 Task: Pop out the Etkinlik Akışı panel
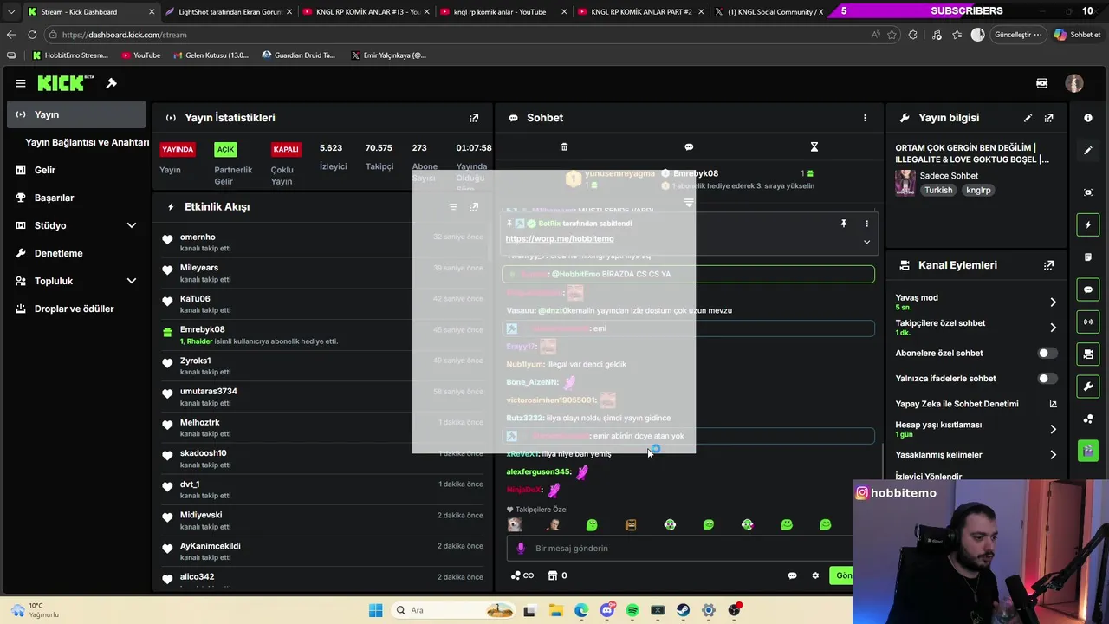(x=474, y=207)
